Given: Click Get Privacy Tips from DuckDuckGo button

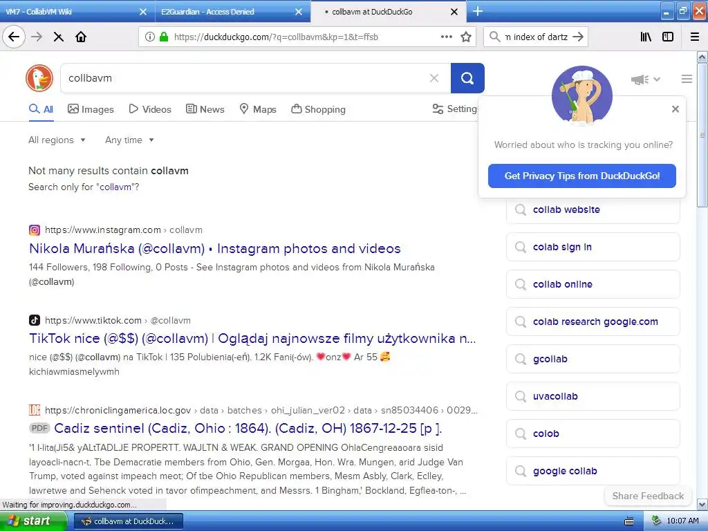Looking at the screenshot, I should [582, 176].
